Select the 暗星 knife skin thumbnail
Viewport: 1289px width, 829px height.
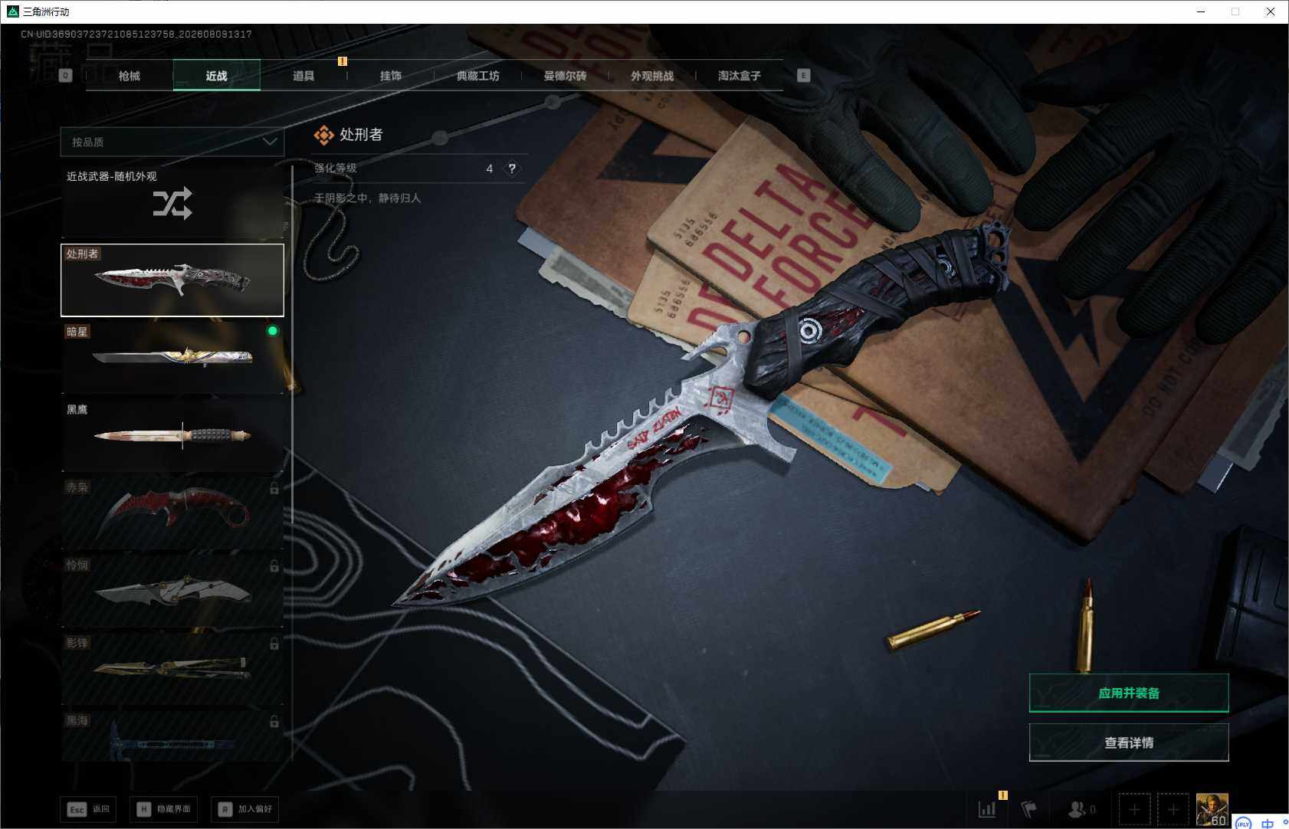tap(172, 358)
